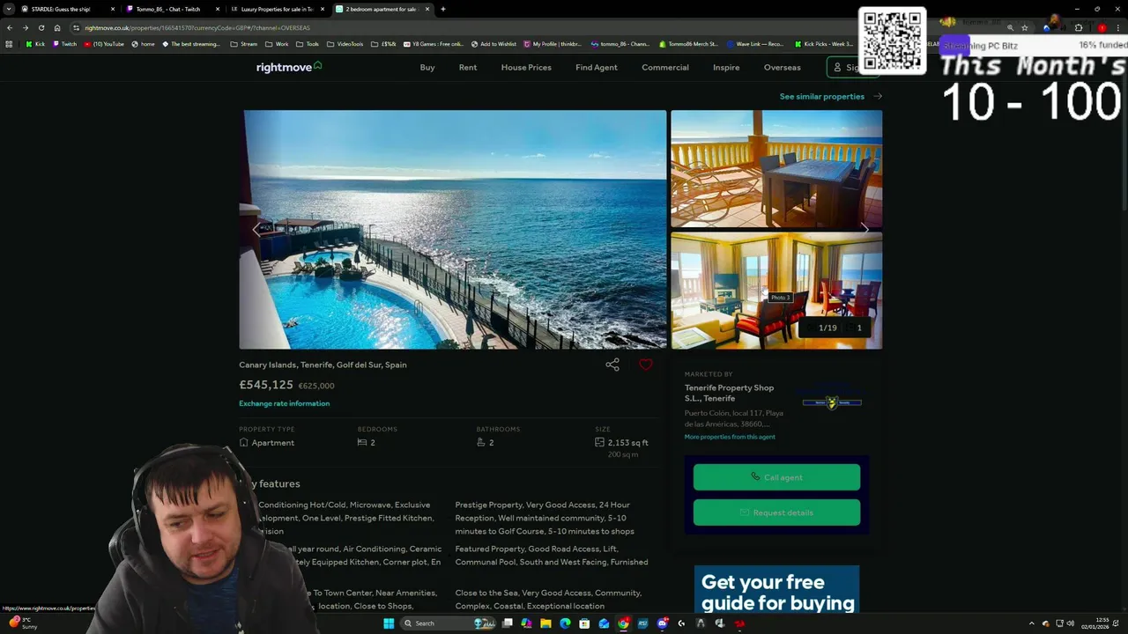Open the browser apps grid icon
1128x634 pixels.
point(9,44)
